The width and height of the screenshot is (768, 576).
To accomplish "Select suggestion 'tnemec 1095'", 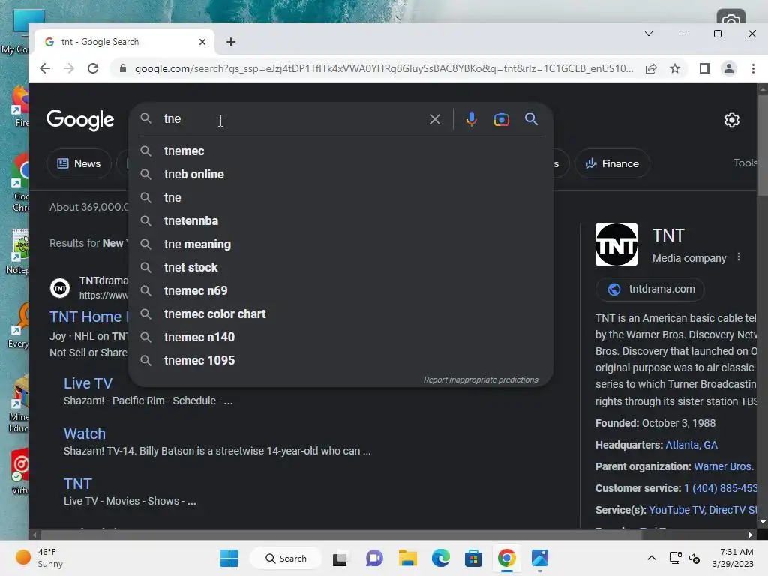I will tap(341, 361).
